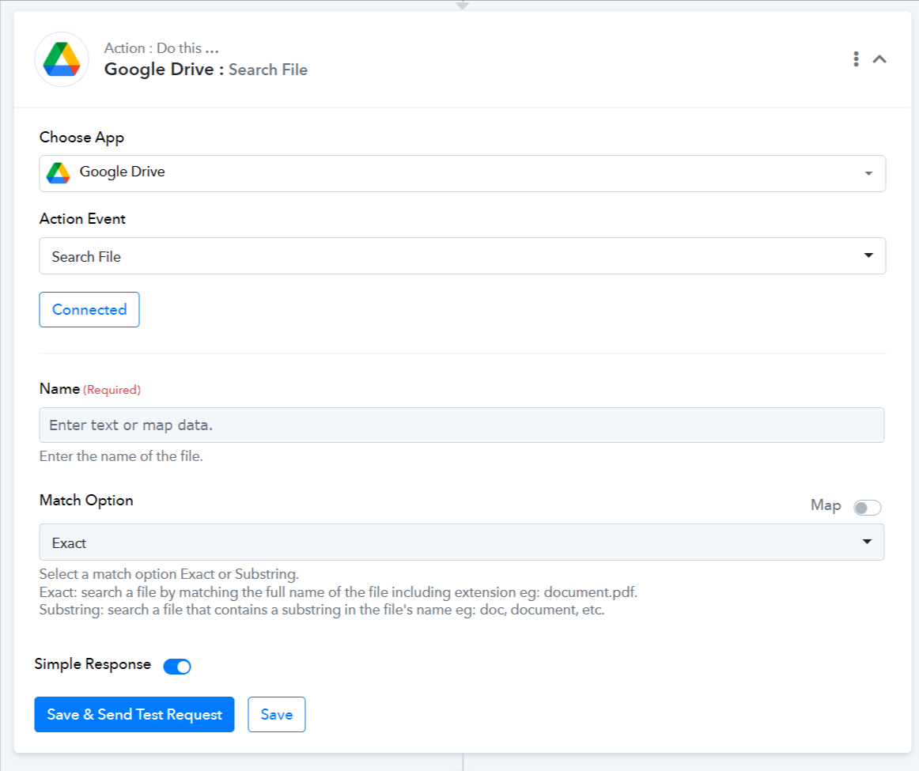
Task: Click the Google Drive logo in header
Action: tap(62, 59)
